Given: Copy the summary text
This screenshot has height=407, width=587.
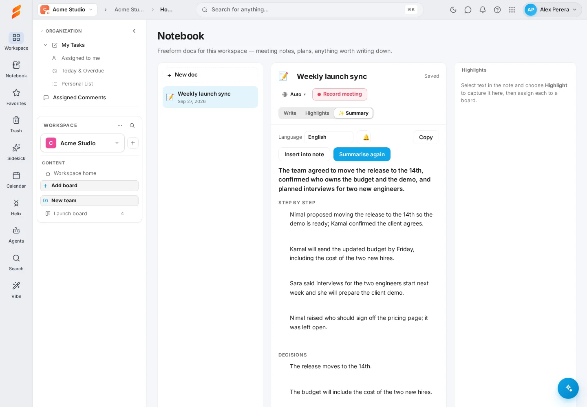Looking at the screenshot, I should point(426,137).
